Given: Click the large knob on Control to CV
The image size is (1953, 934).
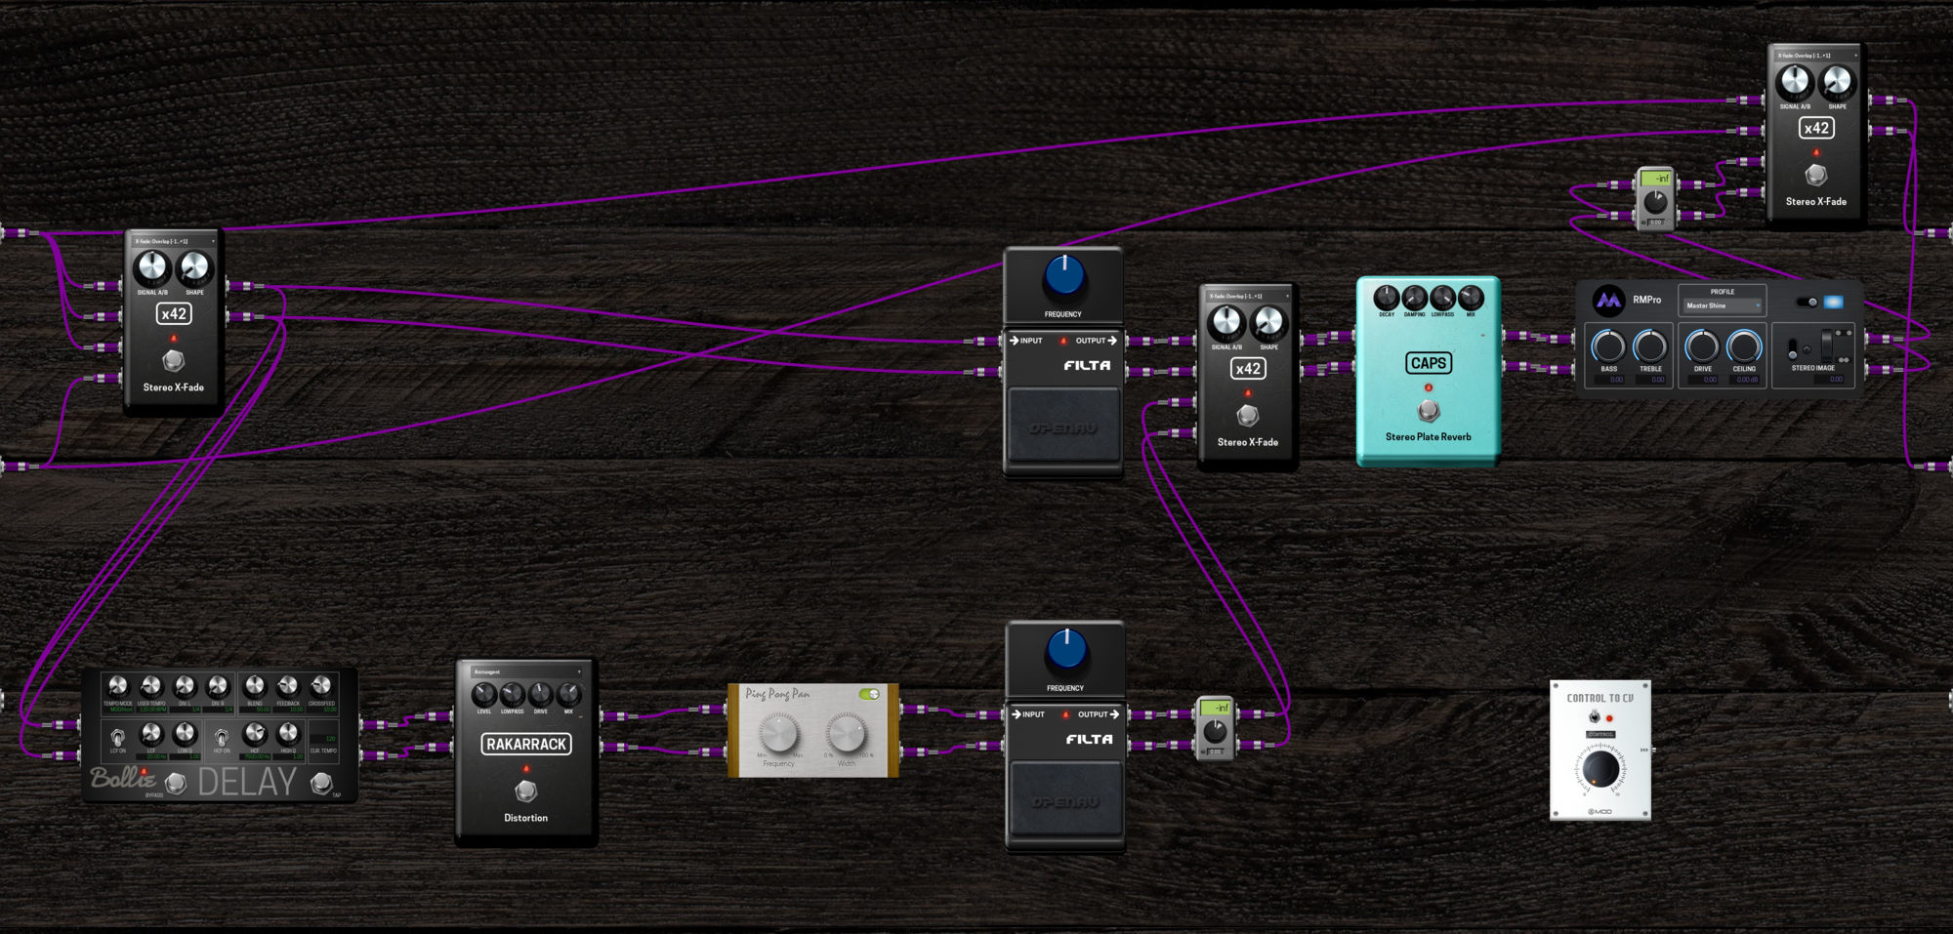Looking at the screenshot, I should point(1600,769).
